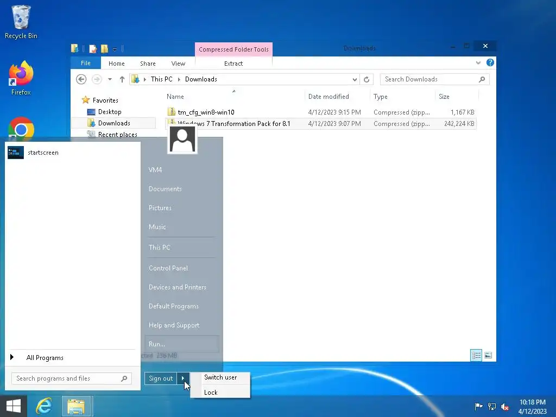Click New folder icon in quick access toolbar

point(104,48)
